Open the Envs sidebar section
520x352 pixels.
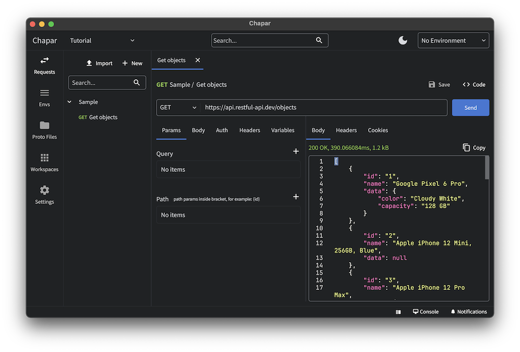(x=44, y=97)
